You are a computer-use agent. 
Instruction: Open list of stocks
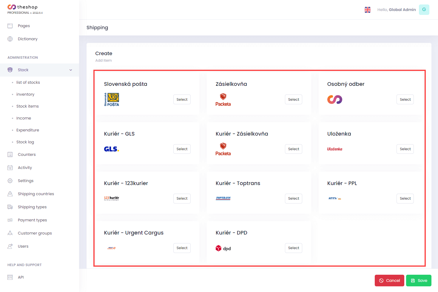pyautogui.click(x=28, y=83)
